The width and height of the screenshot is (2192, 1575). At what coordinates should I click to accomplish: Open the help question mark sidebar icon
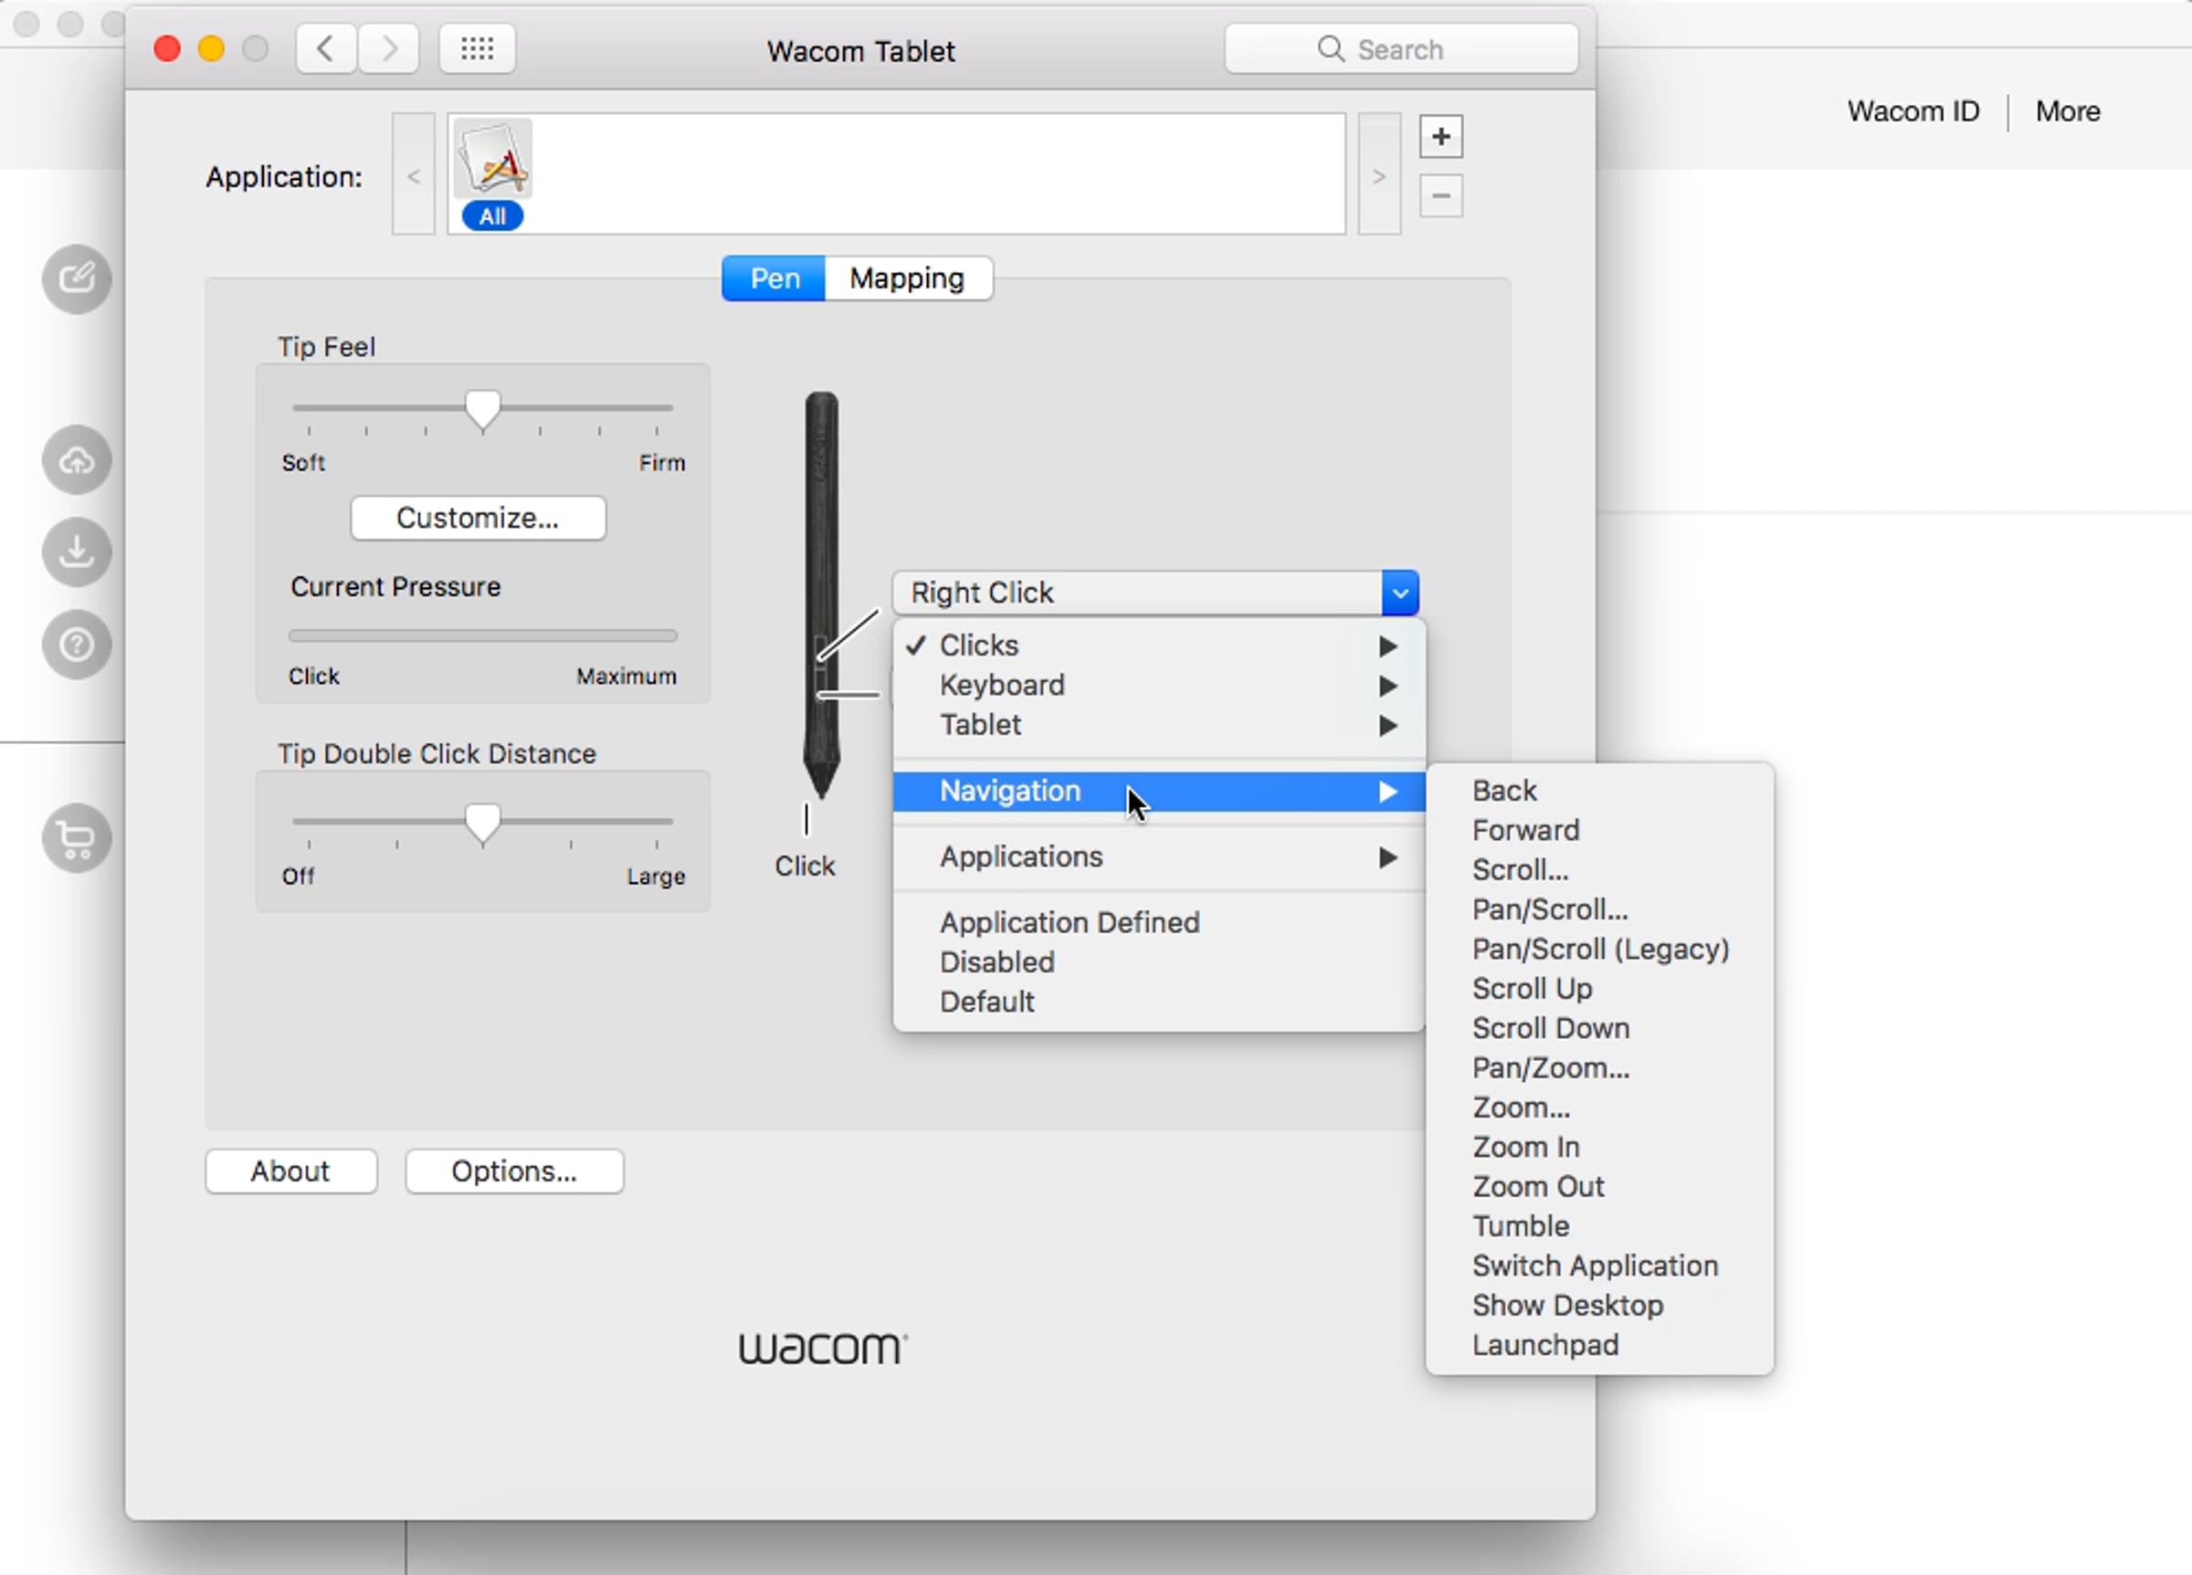tap(77, 645)
